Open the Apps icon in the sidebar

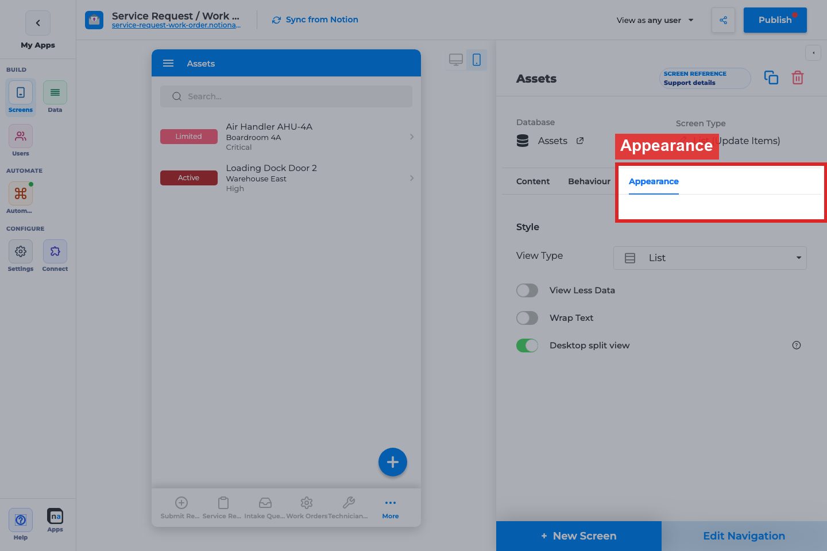55,521
